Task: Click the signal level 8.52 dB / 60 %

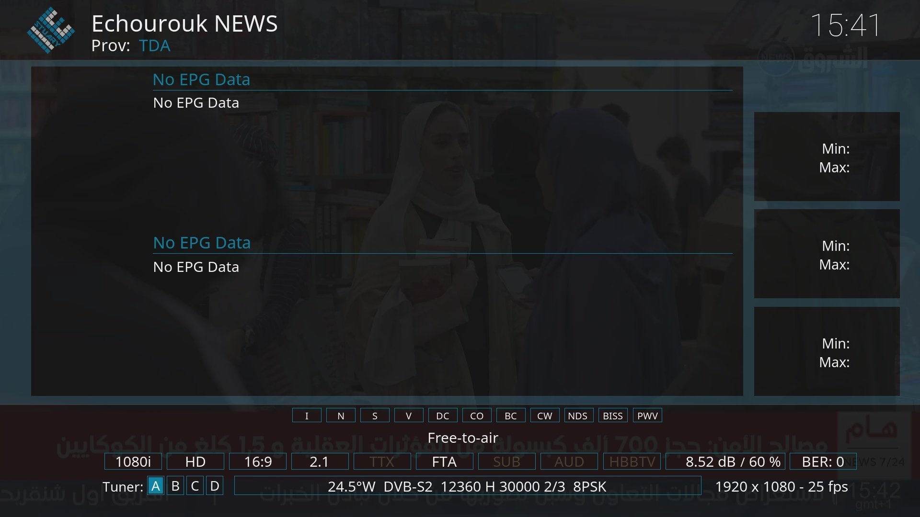Action: [725, 461]
